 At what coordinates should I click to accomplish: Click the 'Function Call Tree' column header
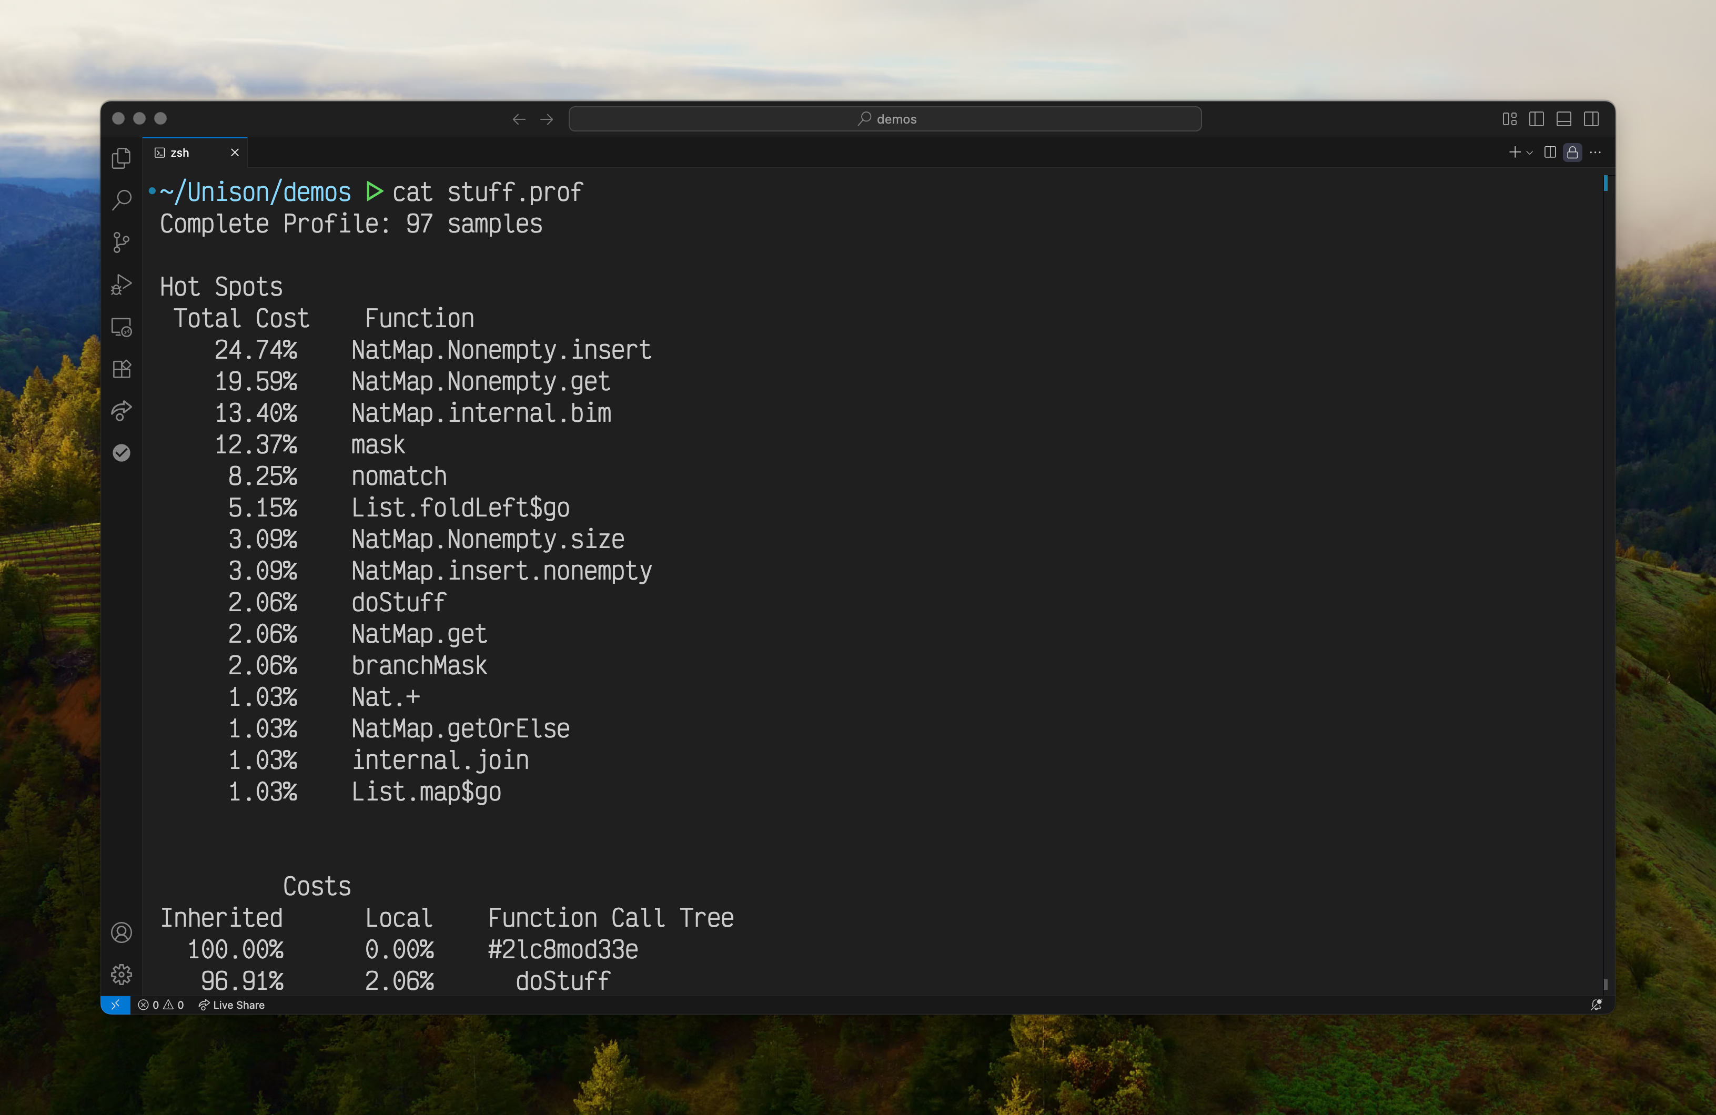click(611, 918)
